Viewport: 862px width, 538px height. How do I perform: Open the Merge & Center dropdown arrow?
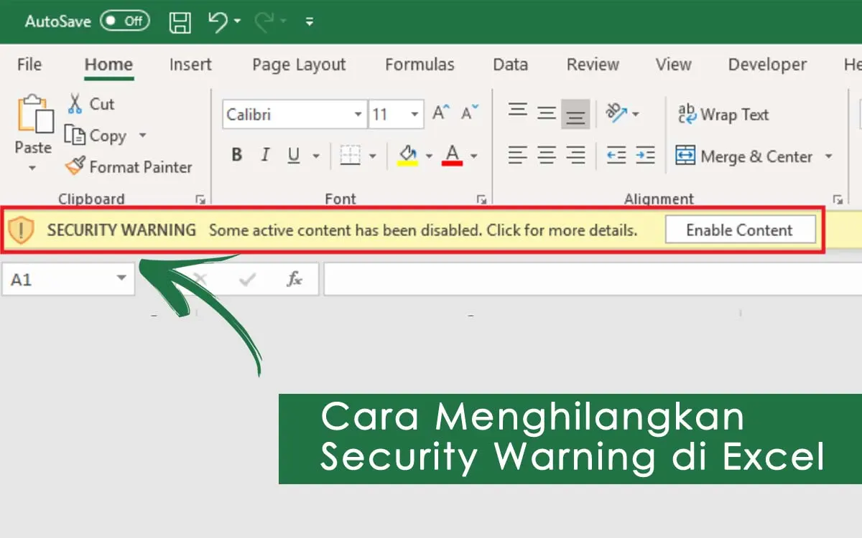[828, 156]
